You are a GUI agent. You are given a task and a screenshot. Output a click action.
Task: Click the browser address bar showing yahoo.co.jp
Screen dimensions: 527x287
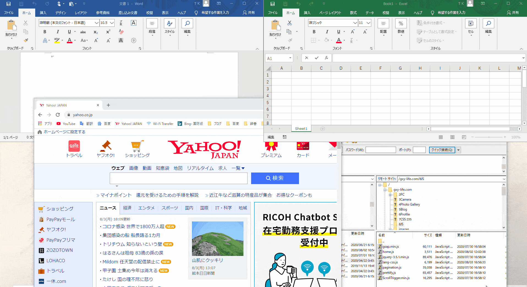tap(83, 115)
